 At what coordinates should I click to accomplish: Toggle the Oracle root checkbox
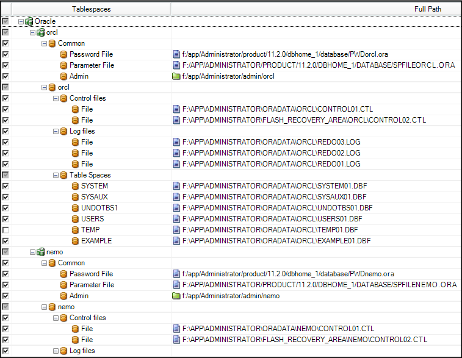coord(5,21)
